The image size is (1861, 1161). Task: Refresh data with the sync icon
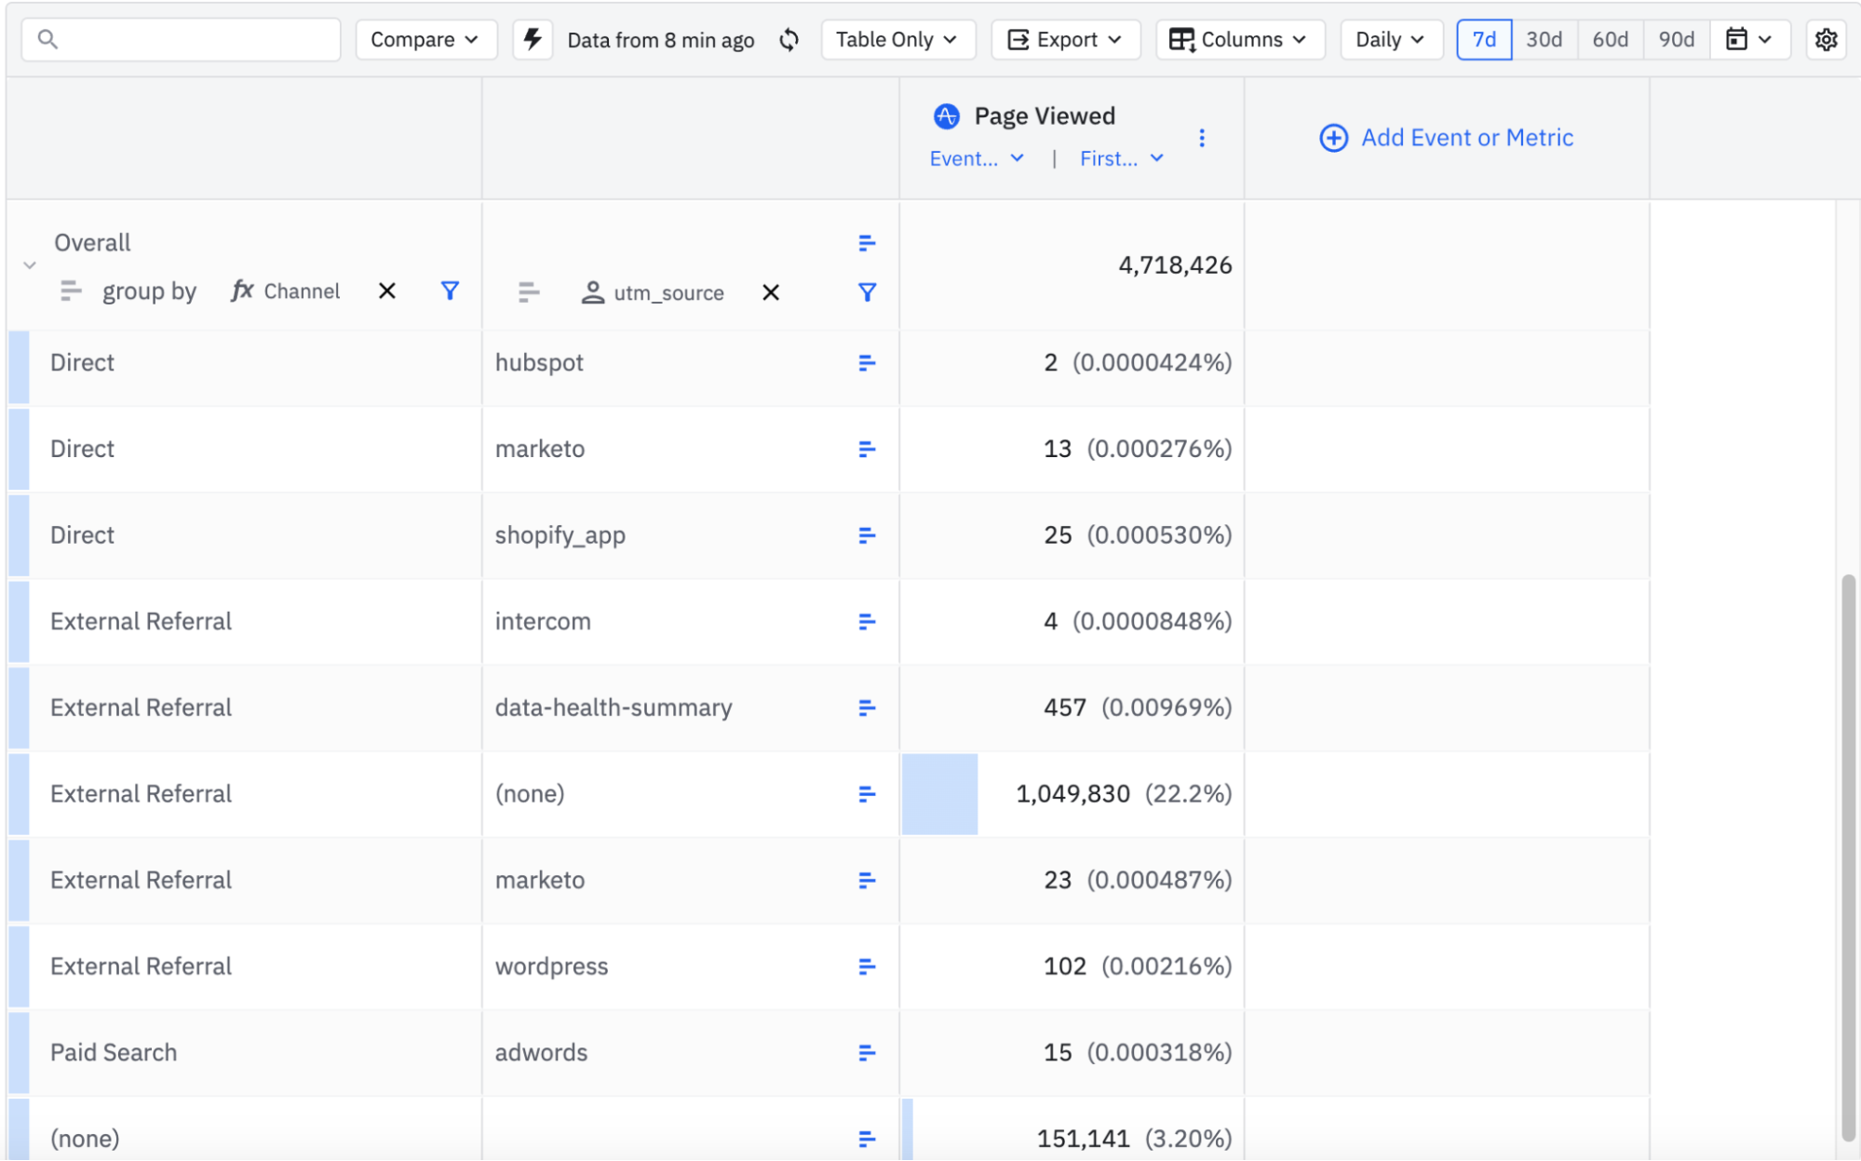coord(789,39)
